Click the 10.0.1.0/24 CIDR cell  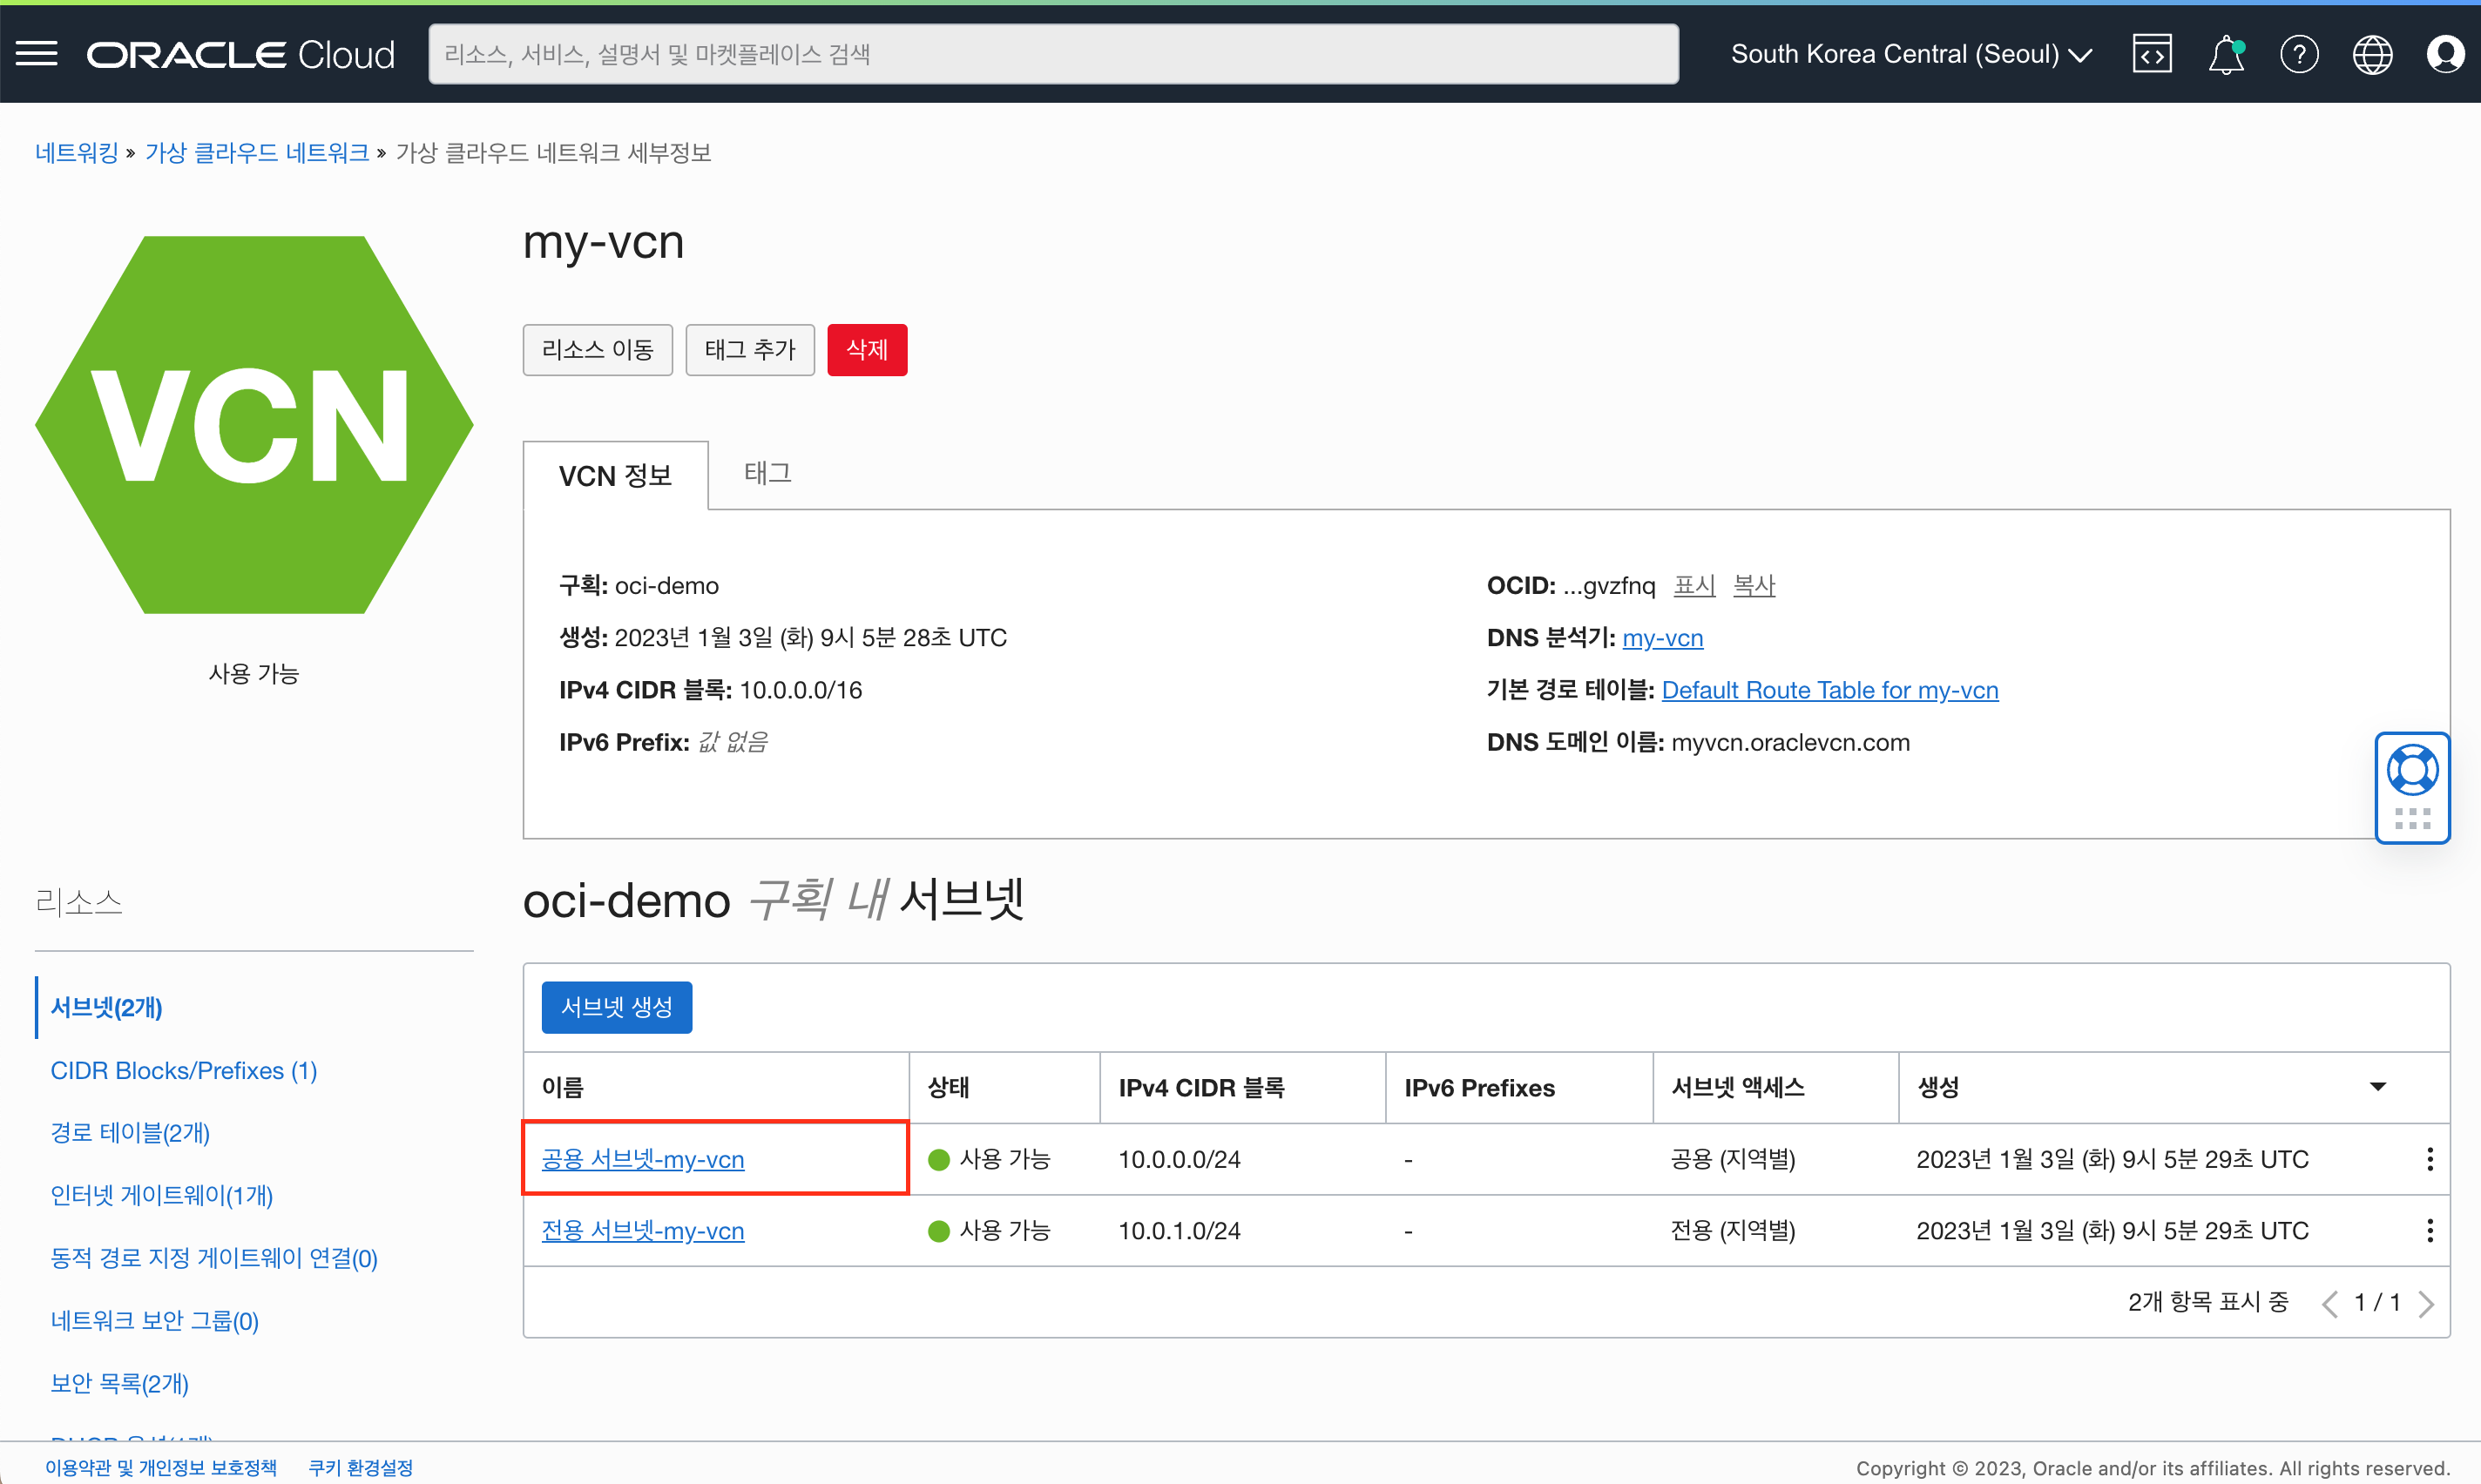[x=1179, y=1230]
